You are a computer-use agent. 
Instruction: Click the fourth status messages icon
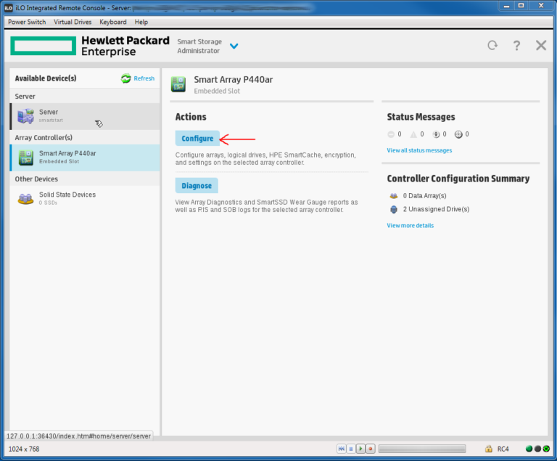[x=458, y=134]
